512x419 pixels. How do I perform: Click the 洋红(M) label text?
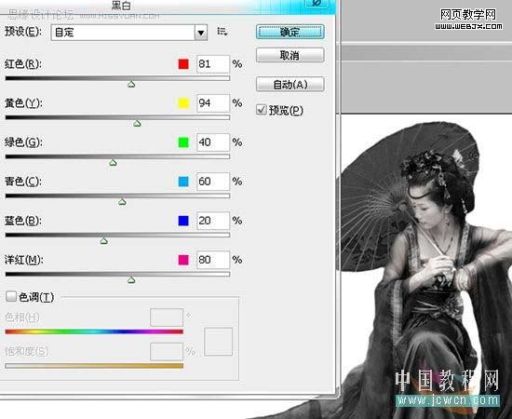tap(24, 260)
